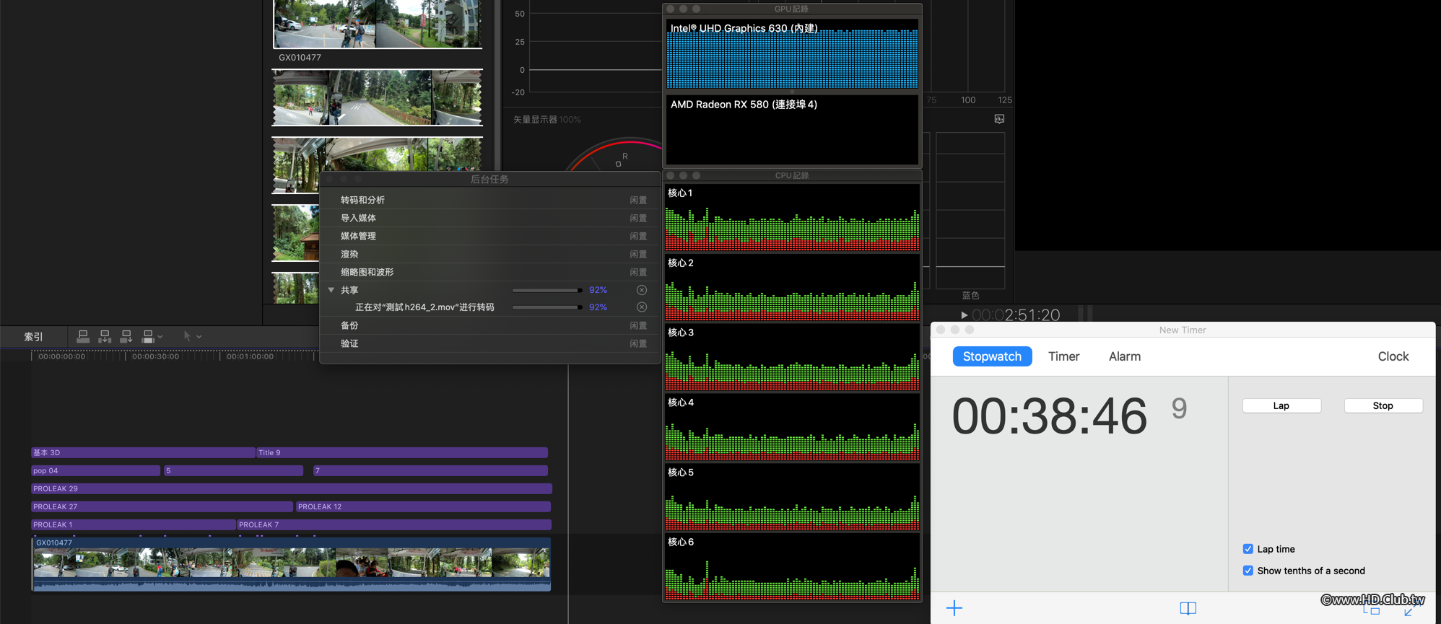Open the selection tool dropdown arrow
1441x624 pixels.
199,336
